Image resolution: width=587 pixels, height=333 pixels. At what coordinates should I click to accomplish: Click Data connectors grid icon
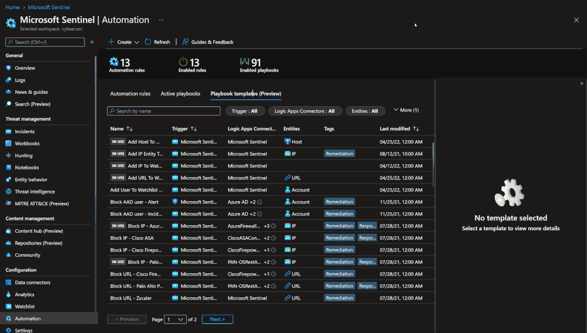(x=9, y=283)
